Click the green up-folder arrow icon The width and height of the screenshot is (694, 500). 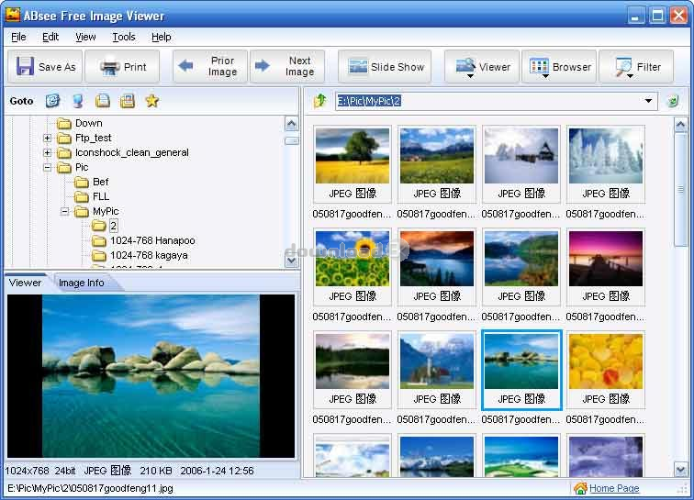[320, 101]
